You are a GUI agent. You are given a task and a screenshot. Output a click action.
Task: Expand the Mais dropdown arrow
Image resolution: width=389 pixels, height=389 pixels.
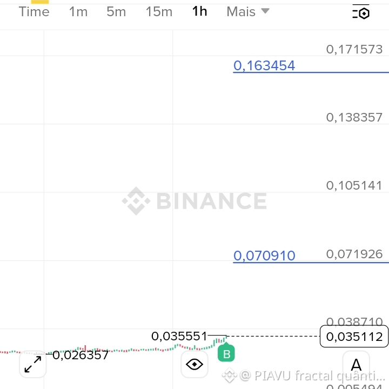pyautogui.click(x=265, y=11)
